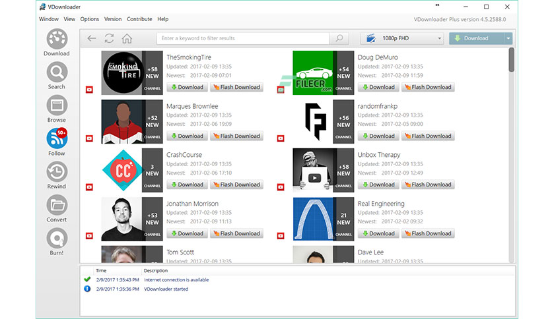Flash Download CrashCourse channel

click(236, 185)
